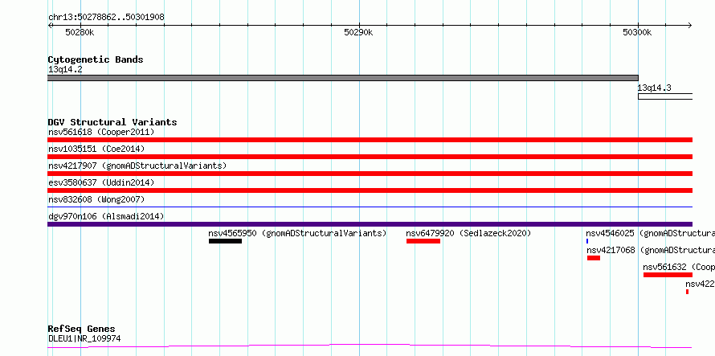Select the 13q14.2 band label
The image size is (715, 356).
coord(65,70)
